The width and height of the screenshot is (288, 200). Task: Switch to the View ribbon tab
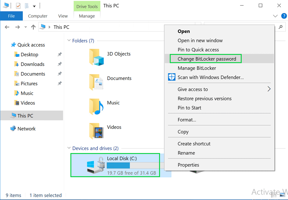63,16
